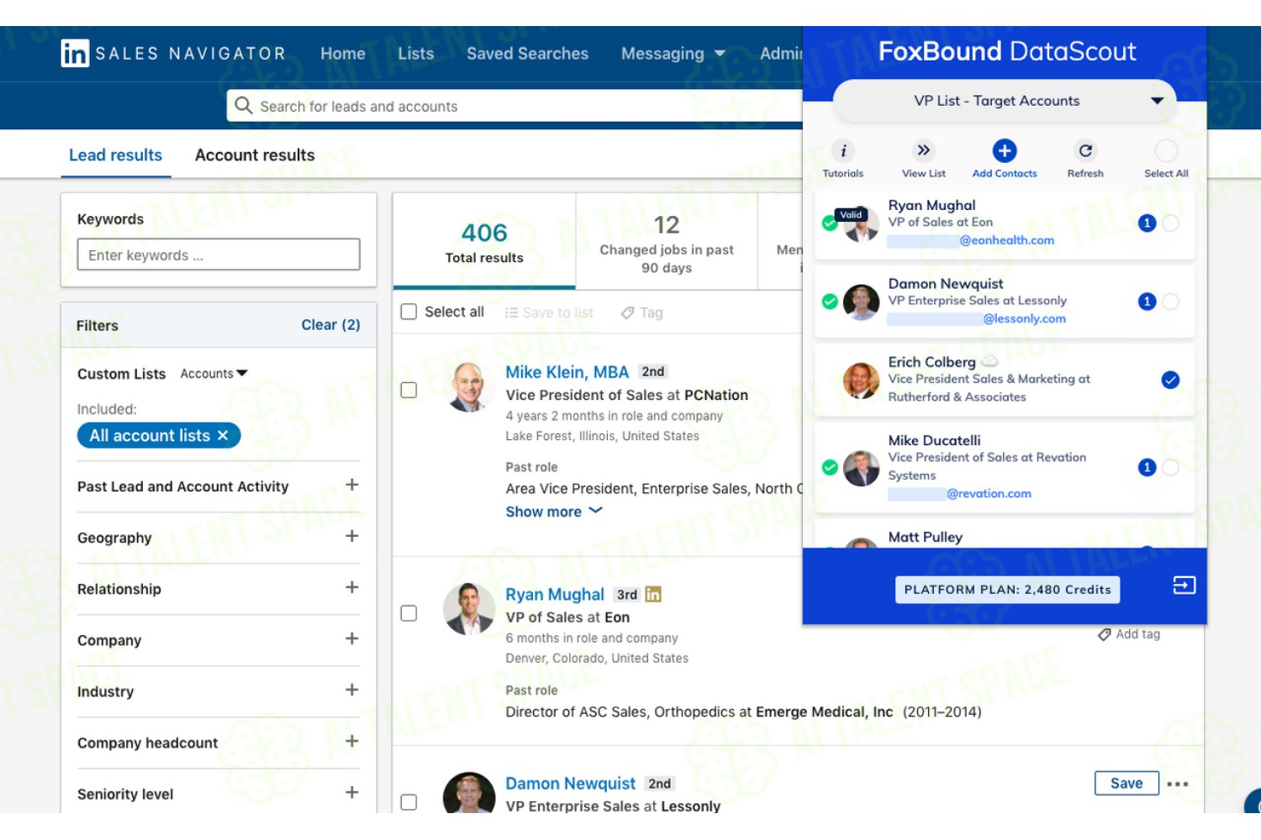Click the Tag icon in results toolbar
This screenshot has height=840, width=1261.
click(627, 312)
